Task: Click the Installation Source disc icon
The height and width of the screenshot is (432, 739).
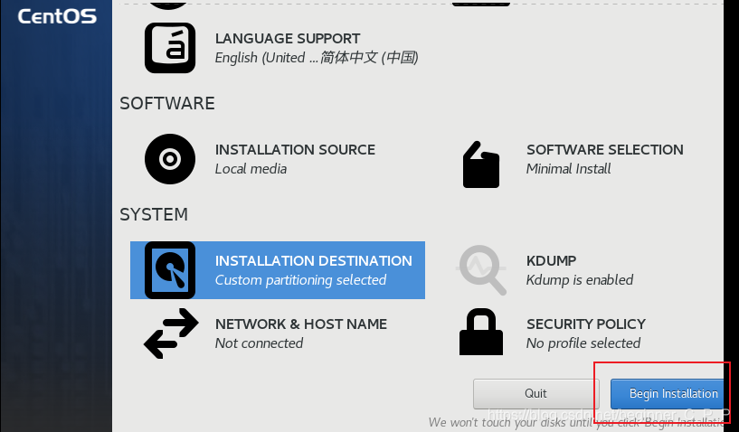Action: [170, 159]
